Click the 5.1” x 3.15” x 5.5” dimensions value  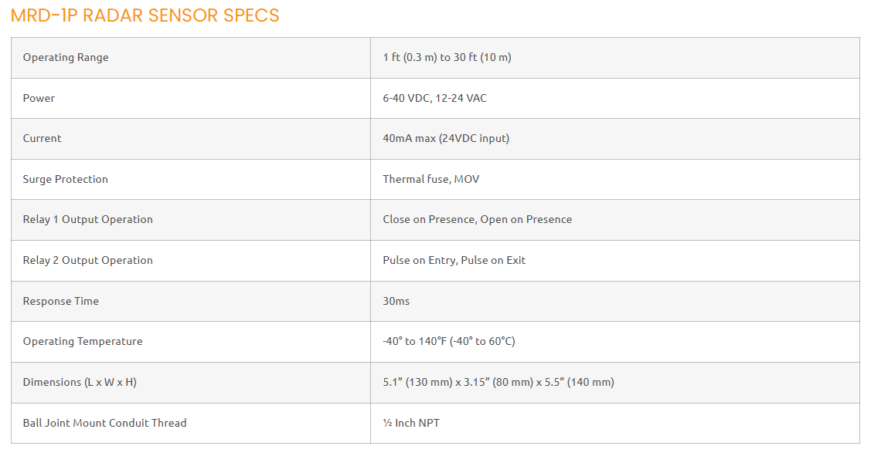point(498,382)
